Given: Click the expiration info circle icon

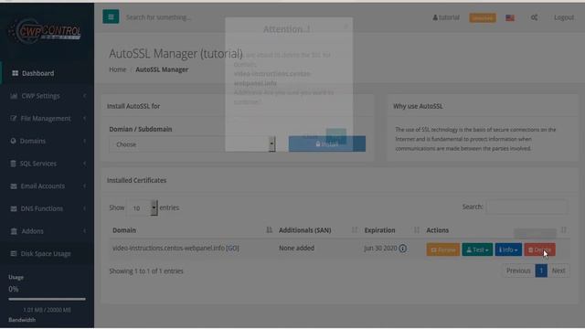Looking at the screenshot, I should point(402,249).
